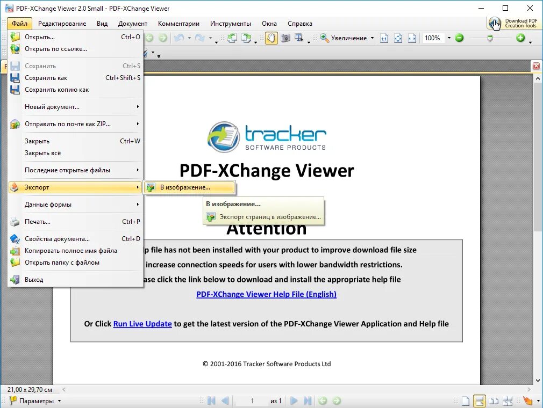Image resolution: width=543 pixels, height=408 pixels.
Task: Click the zoom slider handle
Action: pos(490,38)
